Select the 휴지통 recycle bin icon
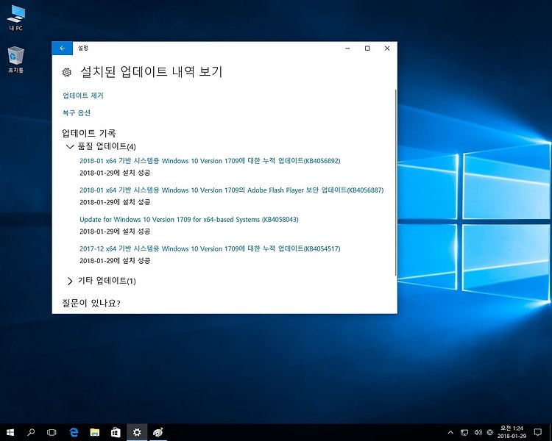552x441 pixels. pyautogui.click(x=16, y=60)
